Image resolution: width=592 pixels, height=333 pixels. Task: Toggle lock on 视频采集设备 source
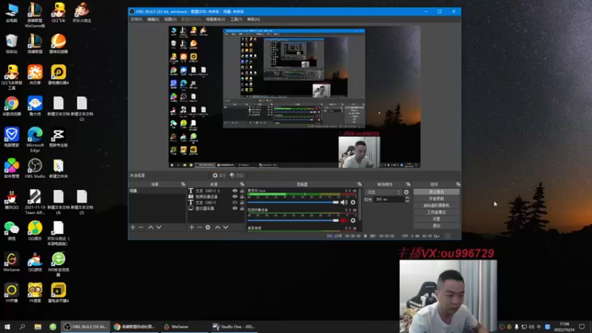[242, 196]
